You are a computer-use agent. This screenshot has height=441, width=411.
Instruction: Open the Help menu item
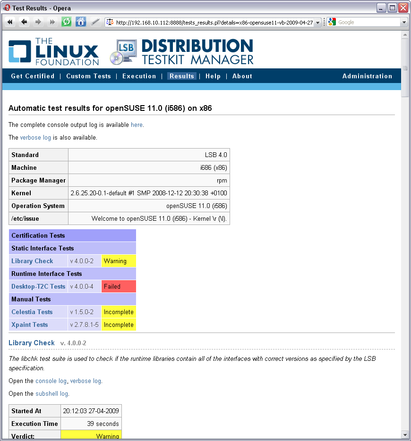[213, 76]
